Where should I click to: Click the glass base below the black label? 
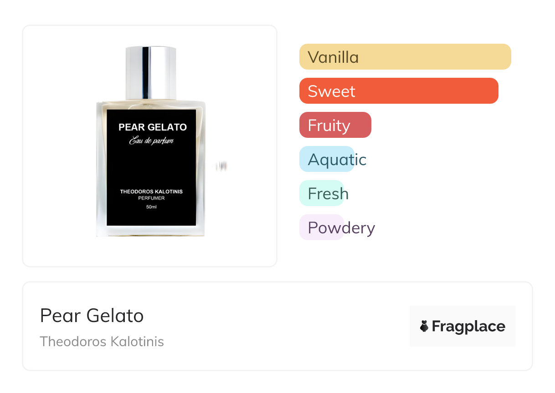click(x=151, y=231)
